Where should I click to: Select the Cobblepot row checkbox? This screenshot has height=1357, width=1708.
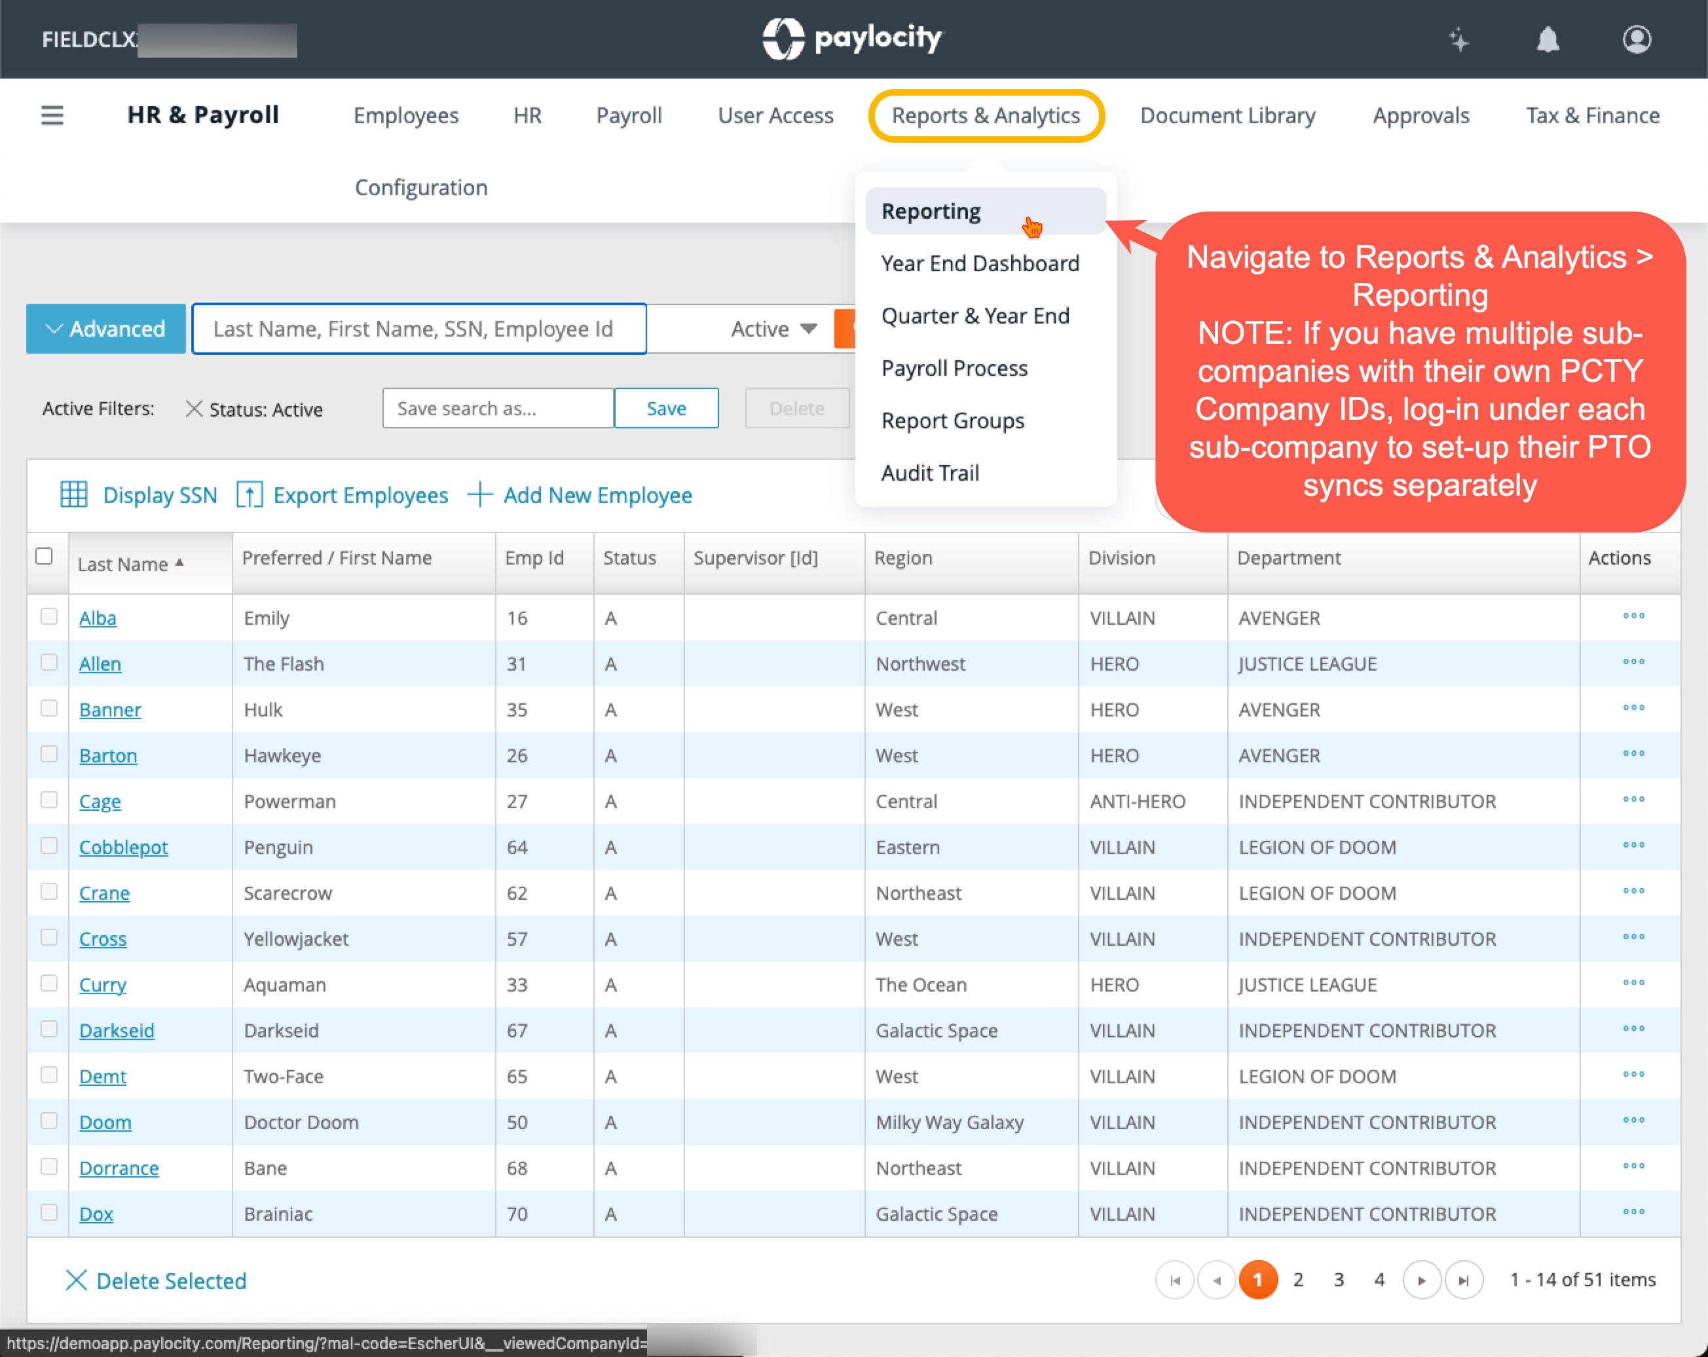point(49,846)
